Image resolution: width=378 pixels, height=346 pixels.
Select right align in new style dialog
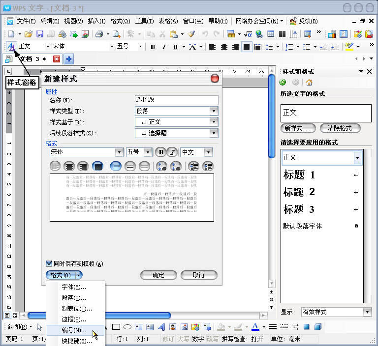(83, 166)
